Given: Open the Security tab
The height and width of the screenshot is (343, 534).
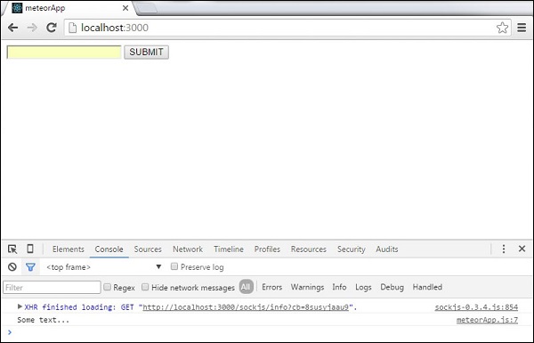Looking at the screenshot, I should click(352, 249).
